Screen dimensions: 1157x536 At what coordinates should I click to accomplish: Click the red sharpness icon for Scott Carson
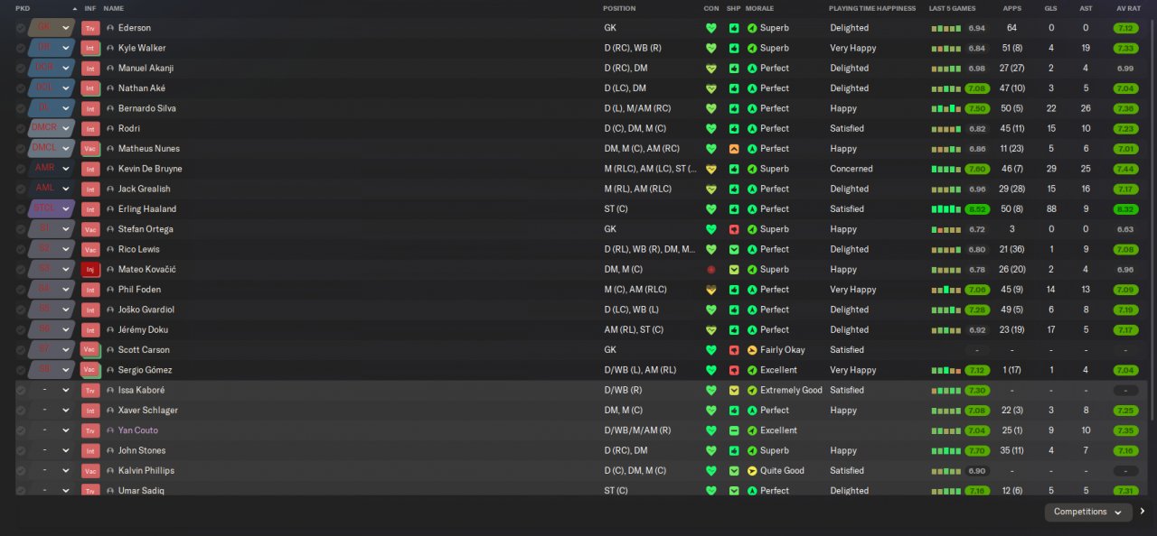point(734,350)
